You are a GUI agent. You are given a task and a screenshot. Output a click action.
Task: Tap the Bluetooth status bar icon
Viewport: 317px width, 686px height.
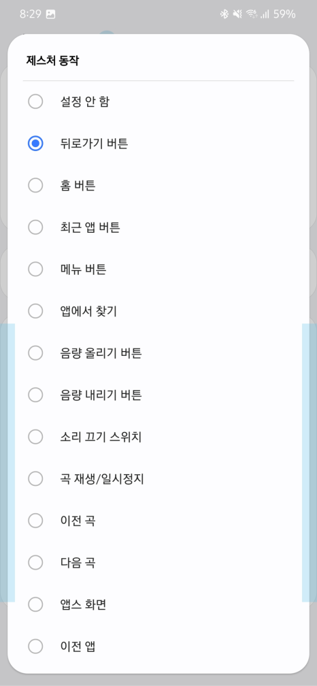(224, 14)
